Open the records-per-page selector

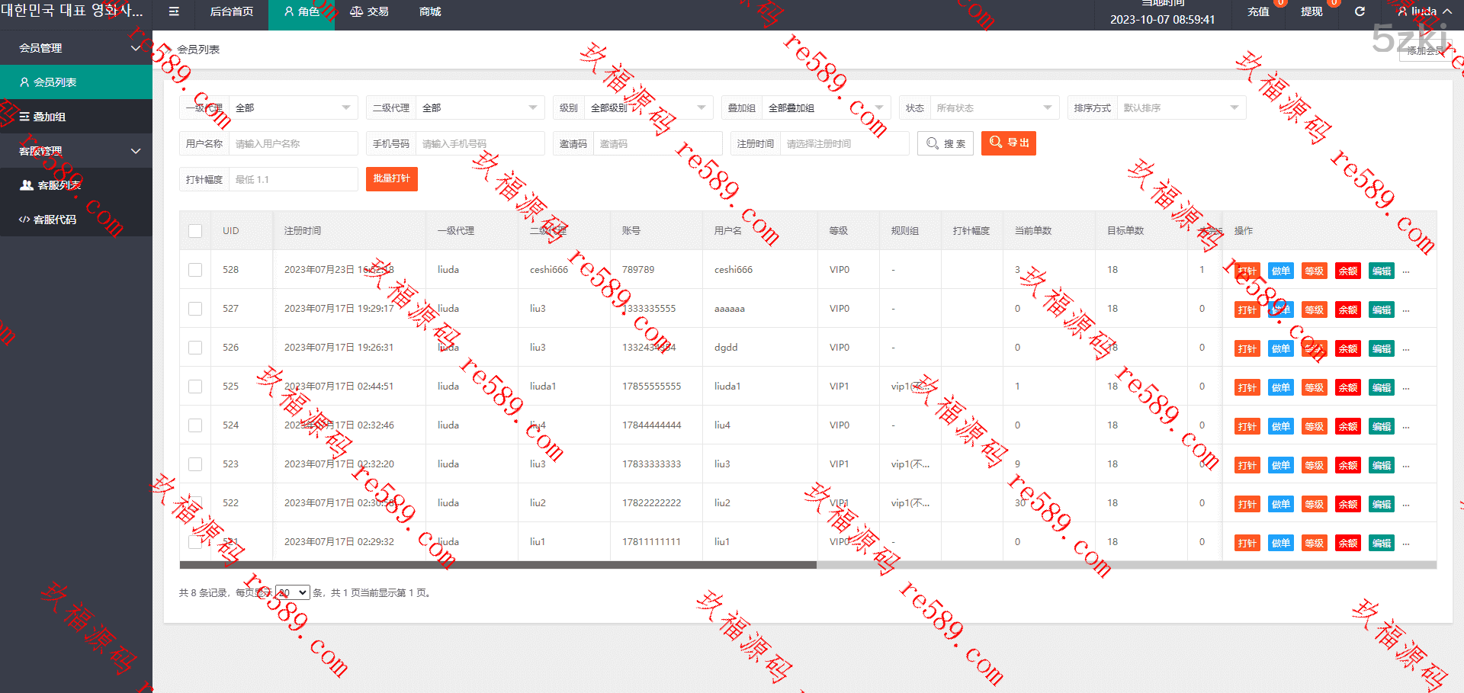(x=292, y=592)
